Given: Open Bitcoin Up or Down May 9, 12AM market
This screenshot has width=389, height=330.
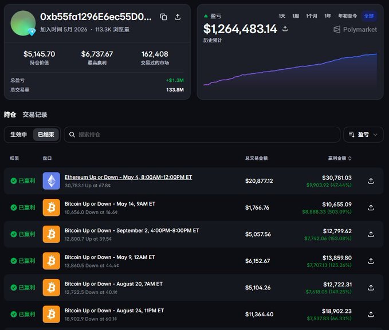Looking at the screenshot, I should [x=109, y=257].
